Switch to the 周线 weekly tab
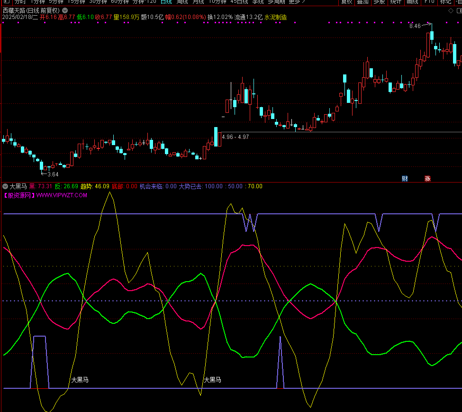462x412 pixels. coord(182,2)
